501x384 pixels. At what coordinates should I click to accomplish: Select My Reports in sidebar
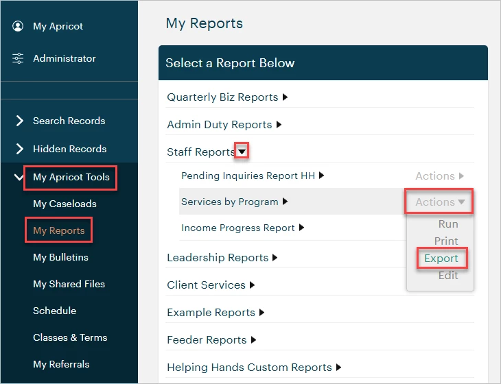(x=59, y=230)
